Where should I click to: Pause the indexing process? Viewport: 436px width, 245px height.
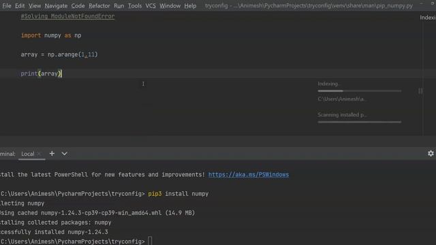(420, 91)
